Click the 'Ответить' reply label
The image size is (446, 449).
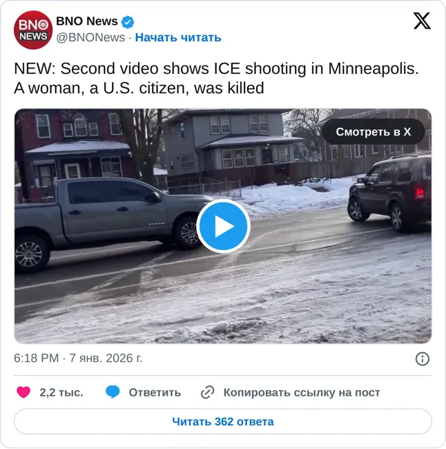[155, 392]
